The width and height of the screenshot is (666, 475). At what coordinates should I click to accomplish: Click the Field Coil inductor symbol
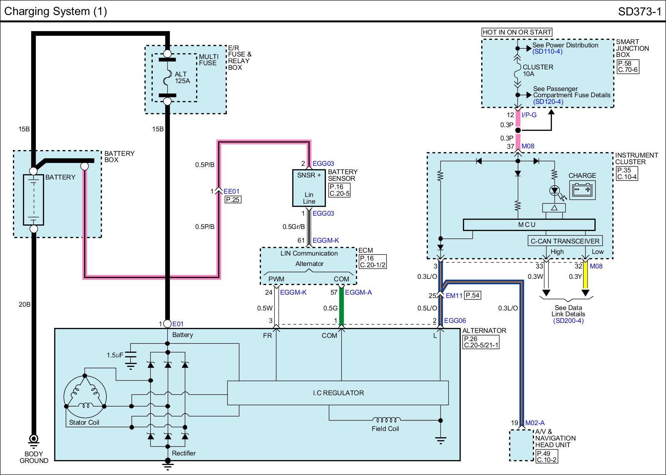[x=387, y=420]
